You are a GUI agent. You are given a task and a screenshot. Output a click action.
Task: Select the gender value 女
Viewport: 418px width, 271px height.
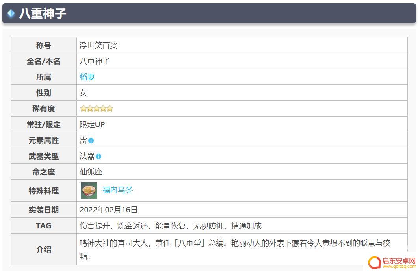point(83,93)
